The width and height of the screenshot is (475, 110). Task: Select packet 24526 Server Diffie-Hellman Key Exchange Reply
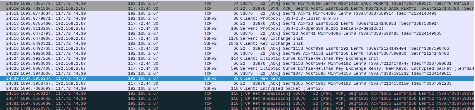click(x=237, y=69)
